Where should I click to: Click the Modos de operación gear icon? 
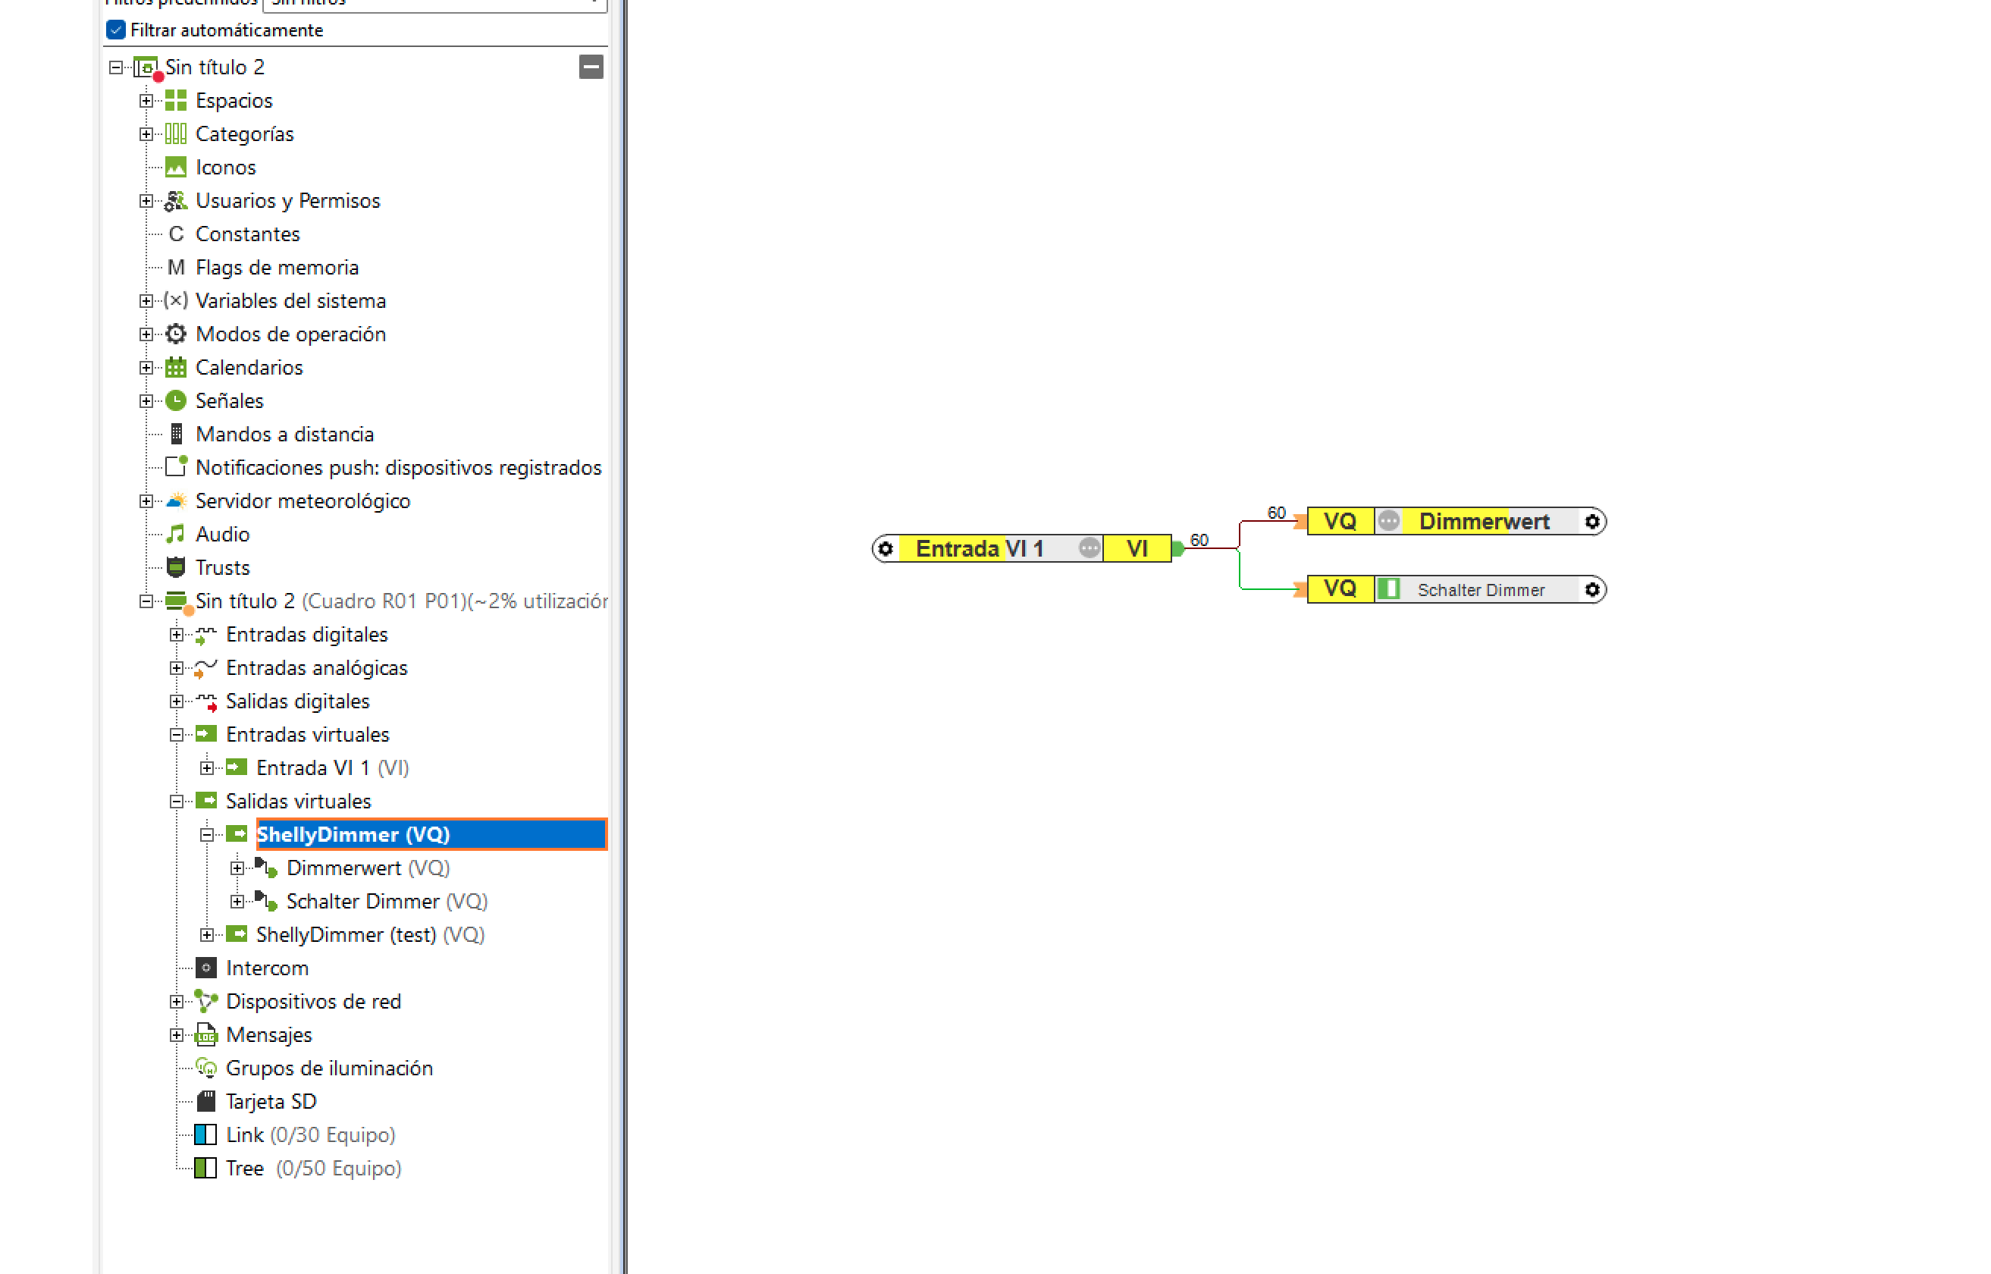(x=176, y=334)
